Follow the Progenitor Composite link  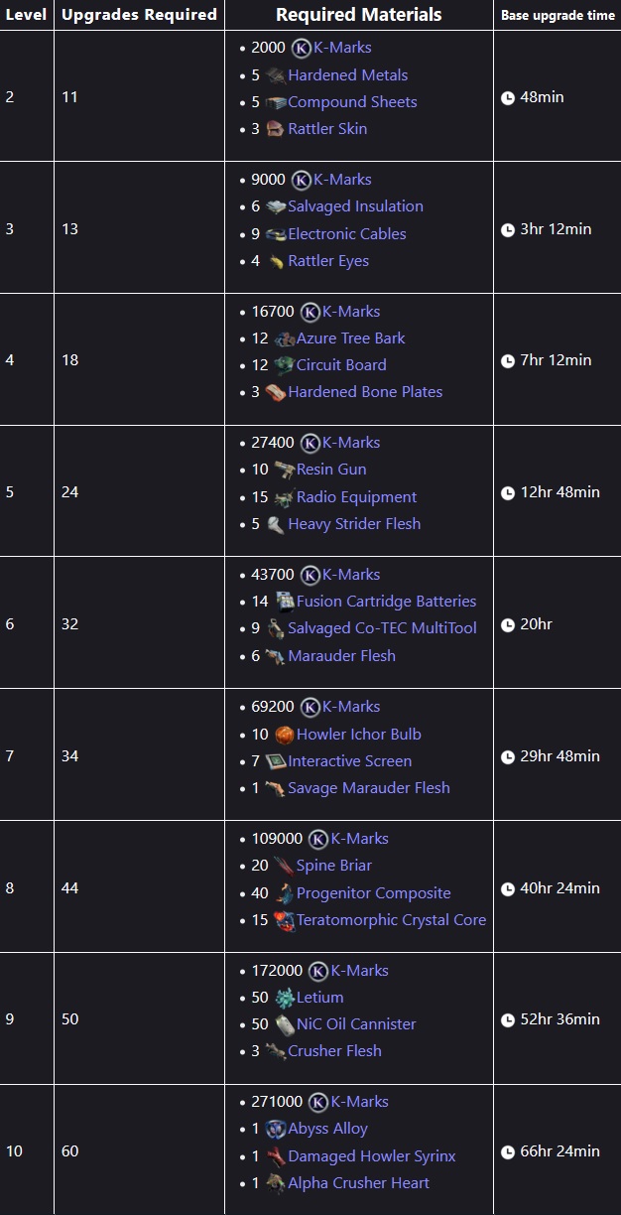[373, 893]
